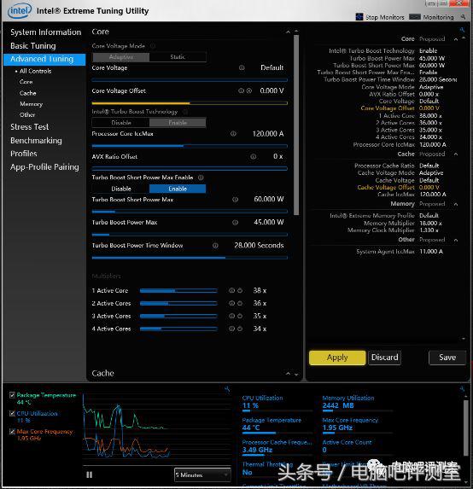Uncheck Package Temperature graph checkbox
Viewport: 473px width, 489px height.
pos(12,395)
